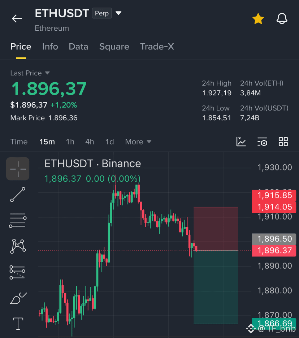This screenshot has width=299, height=338.
Task: Select the 1h interval
Action: coord(70,142)
